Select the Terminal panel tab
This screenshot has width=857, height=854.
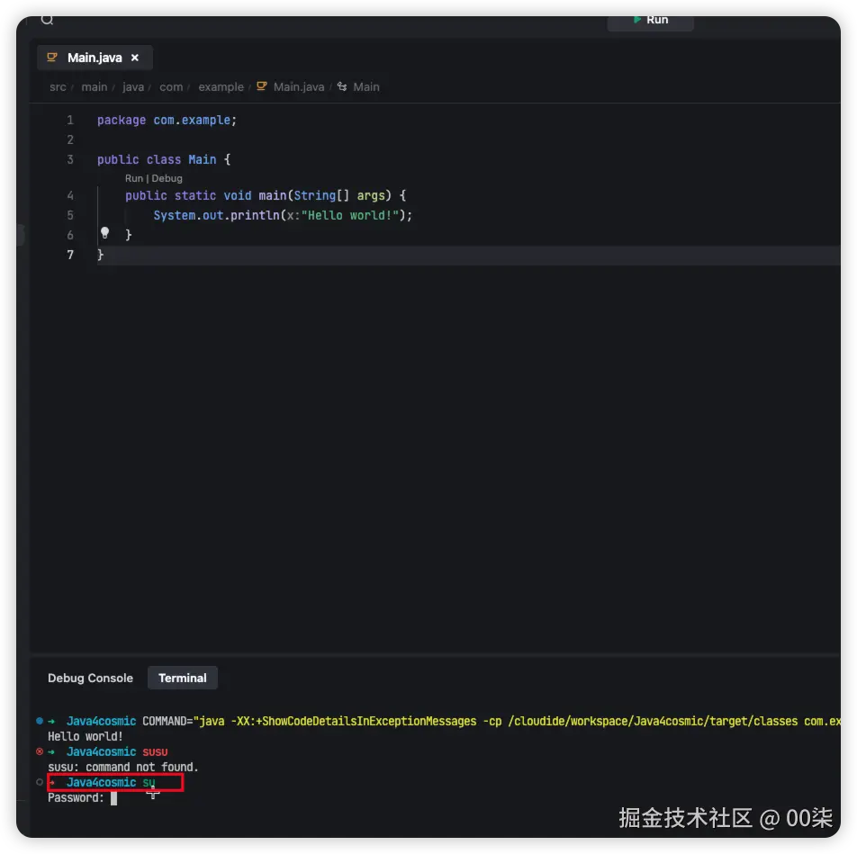coord(183,679)
